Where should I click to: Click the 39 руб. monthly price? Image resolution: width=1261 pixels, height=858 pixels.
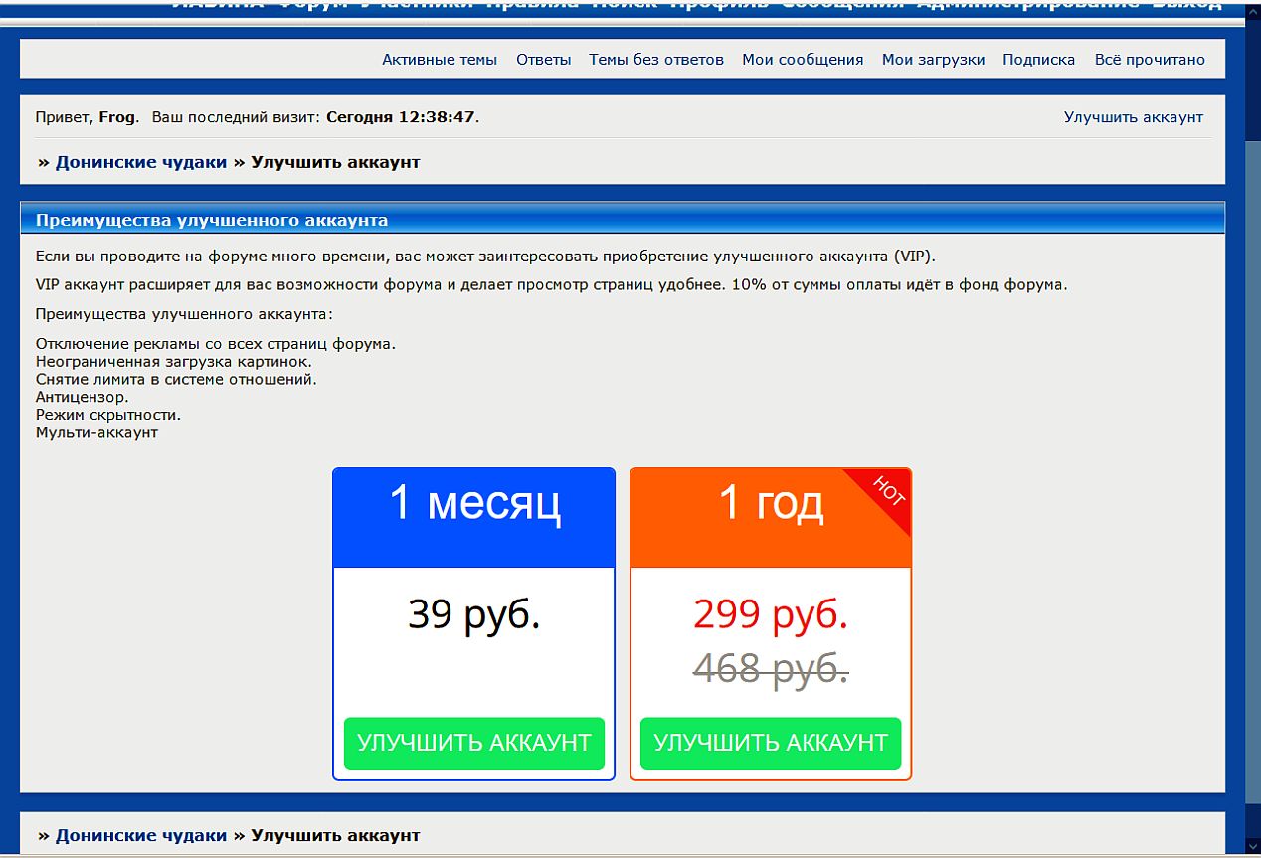click(473, 614)
